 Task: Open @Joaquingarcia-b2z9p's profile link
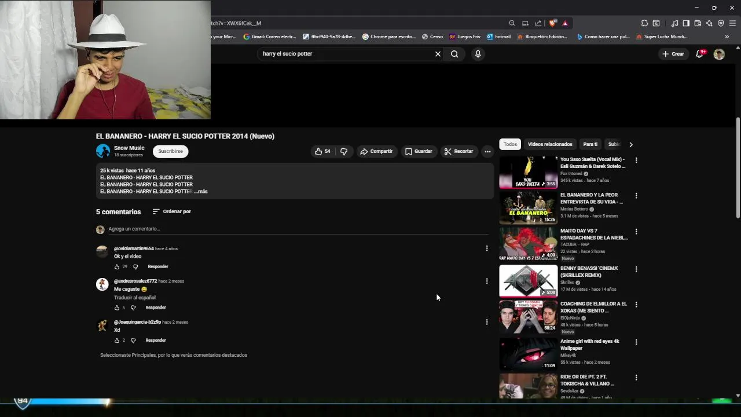tap(137, 322)
